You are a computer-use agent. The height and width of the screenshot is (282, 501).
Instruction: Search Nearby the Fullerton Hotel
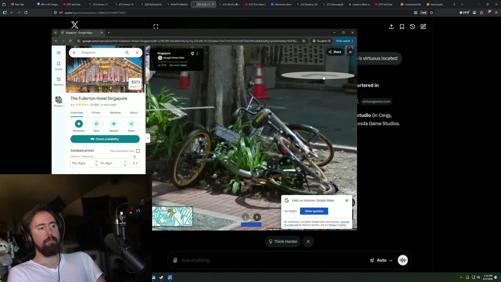114,126
